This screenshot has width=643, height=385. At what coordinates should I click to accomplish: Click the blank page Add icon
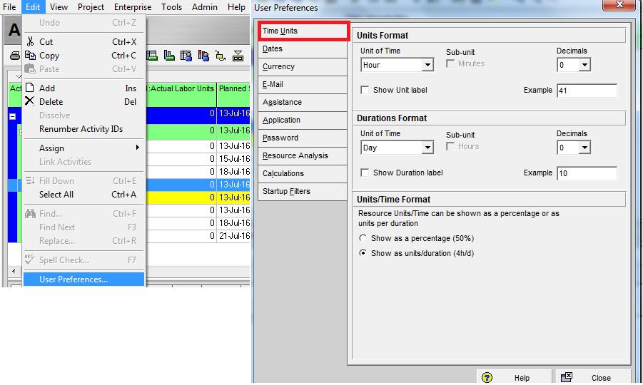point(29,88)
